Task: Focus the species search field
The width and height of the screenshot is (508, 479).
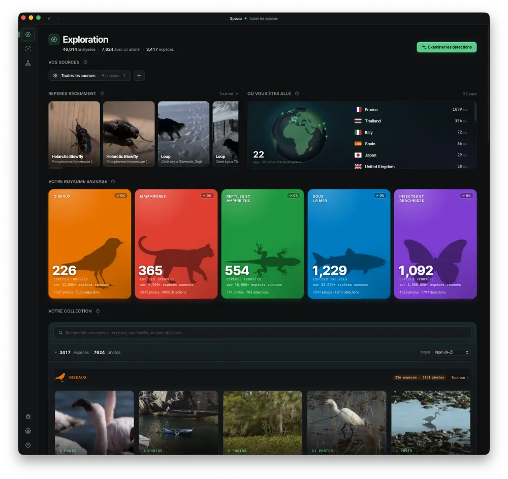Action: [263, 333]
